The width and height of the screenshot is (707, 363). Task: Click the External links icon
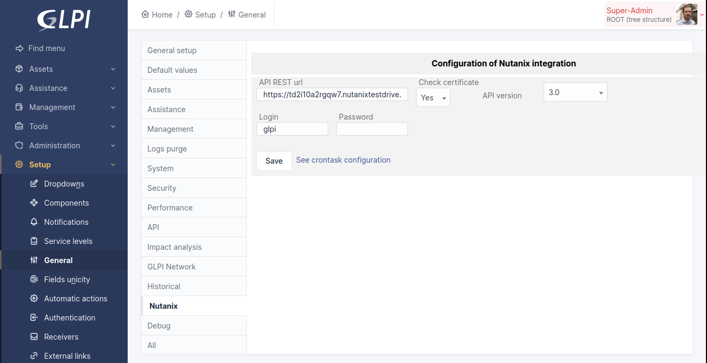point(33,356)
